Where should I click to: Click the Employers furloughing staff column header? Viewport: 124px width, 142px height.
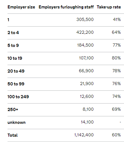click(x=66, y=7)
